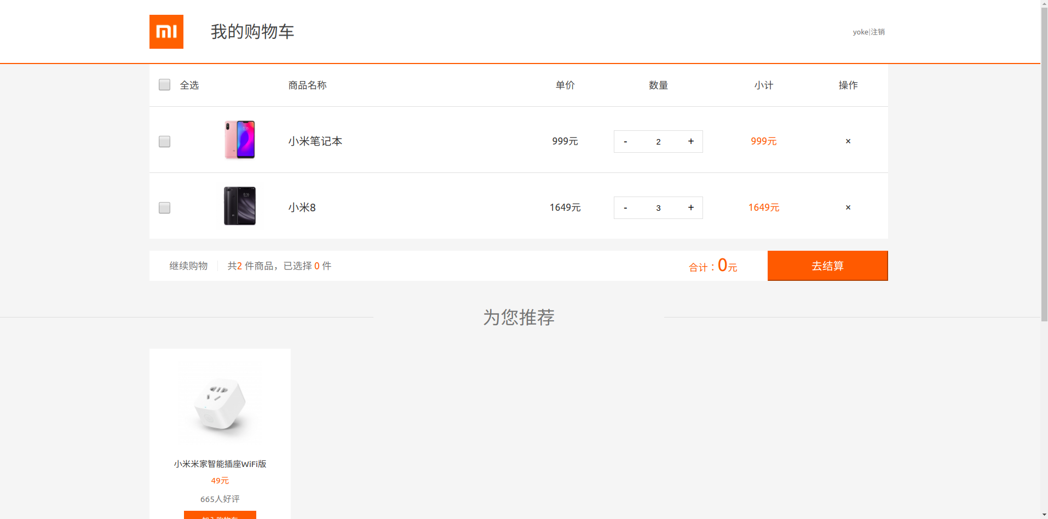
Task: Click the 我的购物车 page title
Action: [x=252, y=32]
